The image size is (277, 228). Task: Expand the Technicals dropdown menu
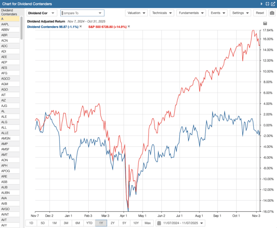(162, 13)
